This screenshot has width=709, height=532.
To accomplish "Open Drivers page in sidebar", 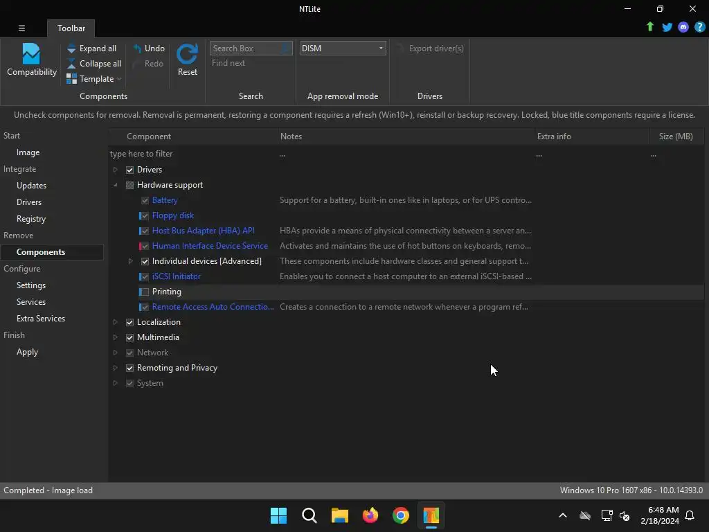I will tap(29, 202).
